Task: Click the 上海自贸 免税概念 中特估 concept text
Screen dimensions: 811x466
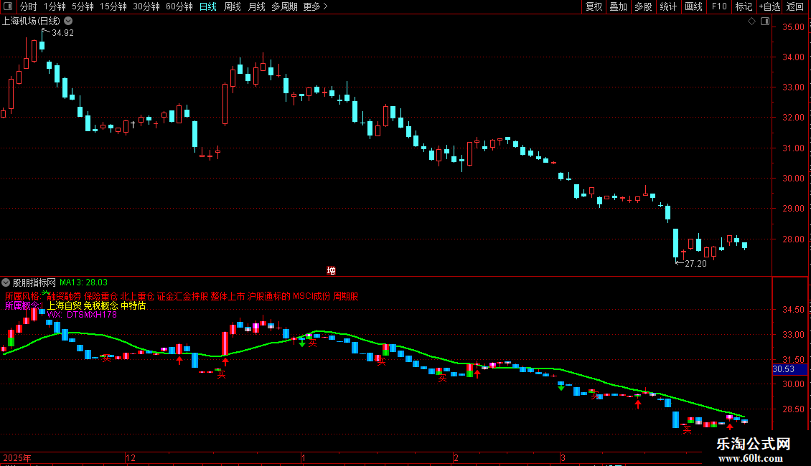Action: coord(97,305)
